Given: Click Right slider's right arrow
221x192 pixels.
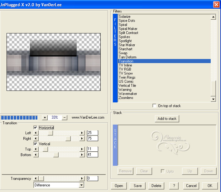Looking at the screenshot, I should pos(82,139).
